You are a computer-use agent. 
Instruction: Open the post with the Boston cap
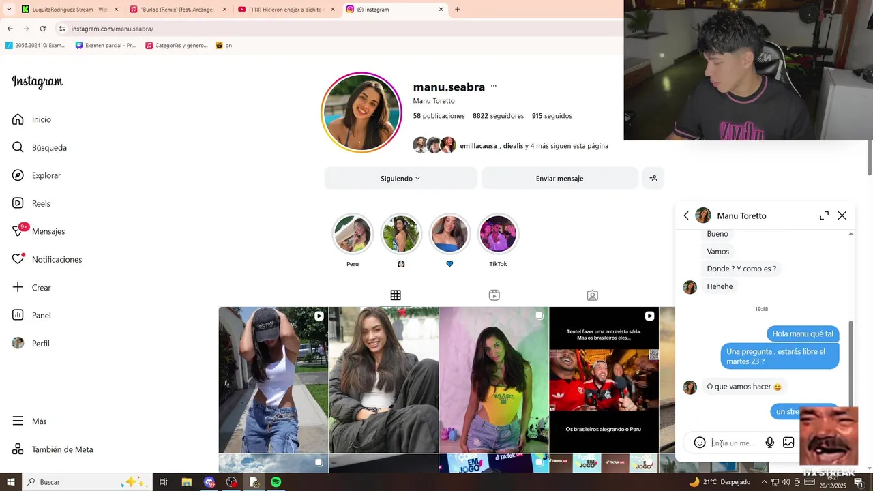coord(273,380)
